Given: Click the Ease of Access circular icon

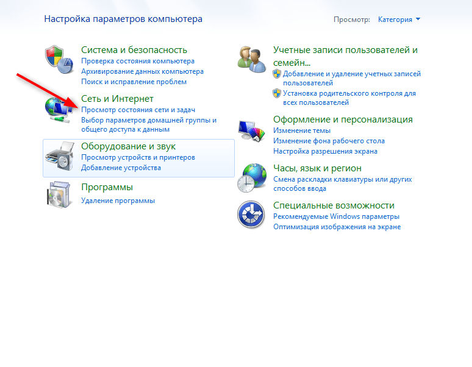Looking at the screenshot, I should pyautogui.click(x=251, y=215).
